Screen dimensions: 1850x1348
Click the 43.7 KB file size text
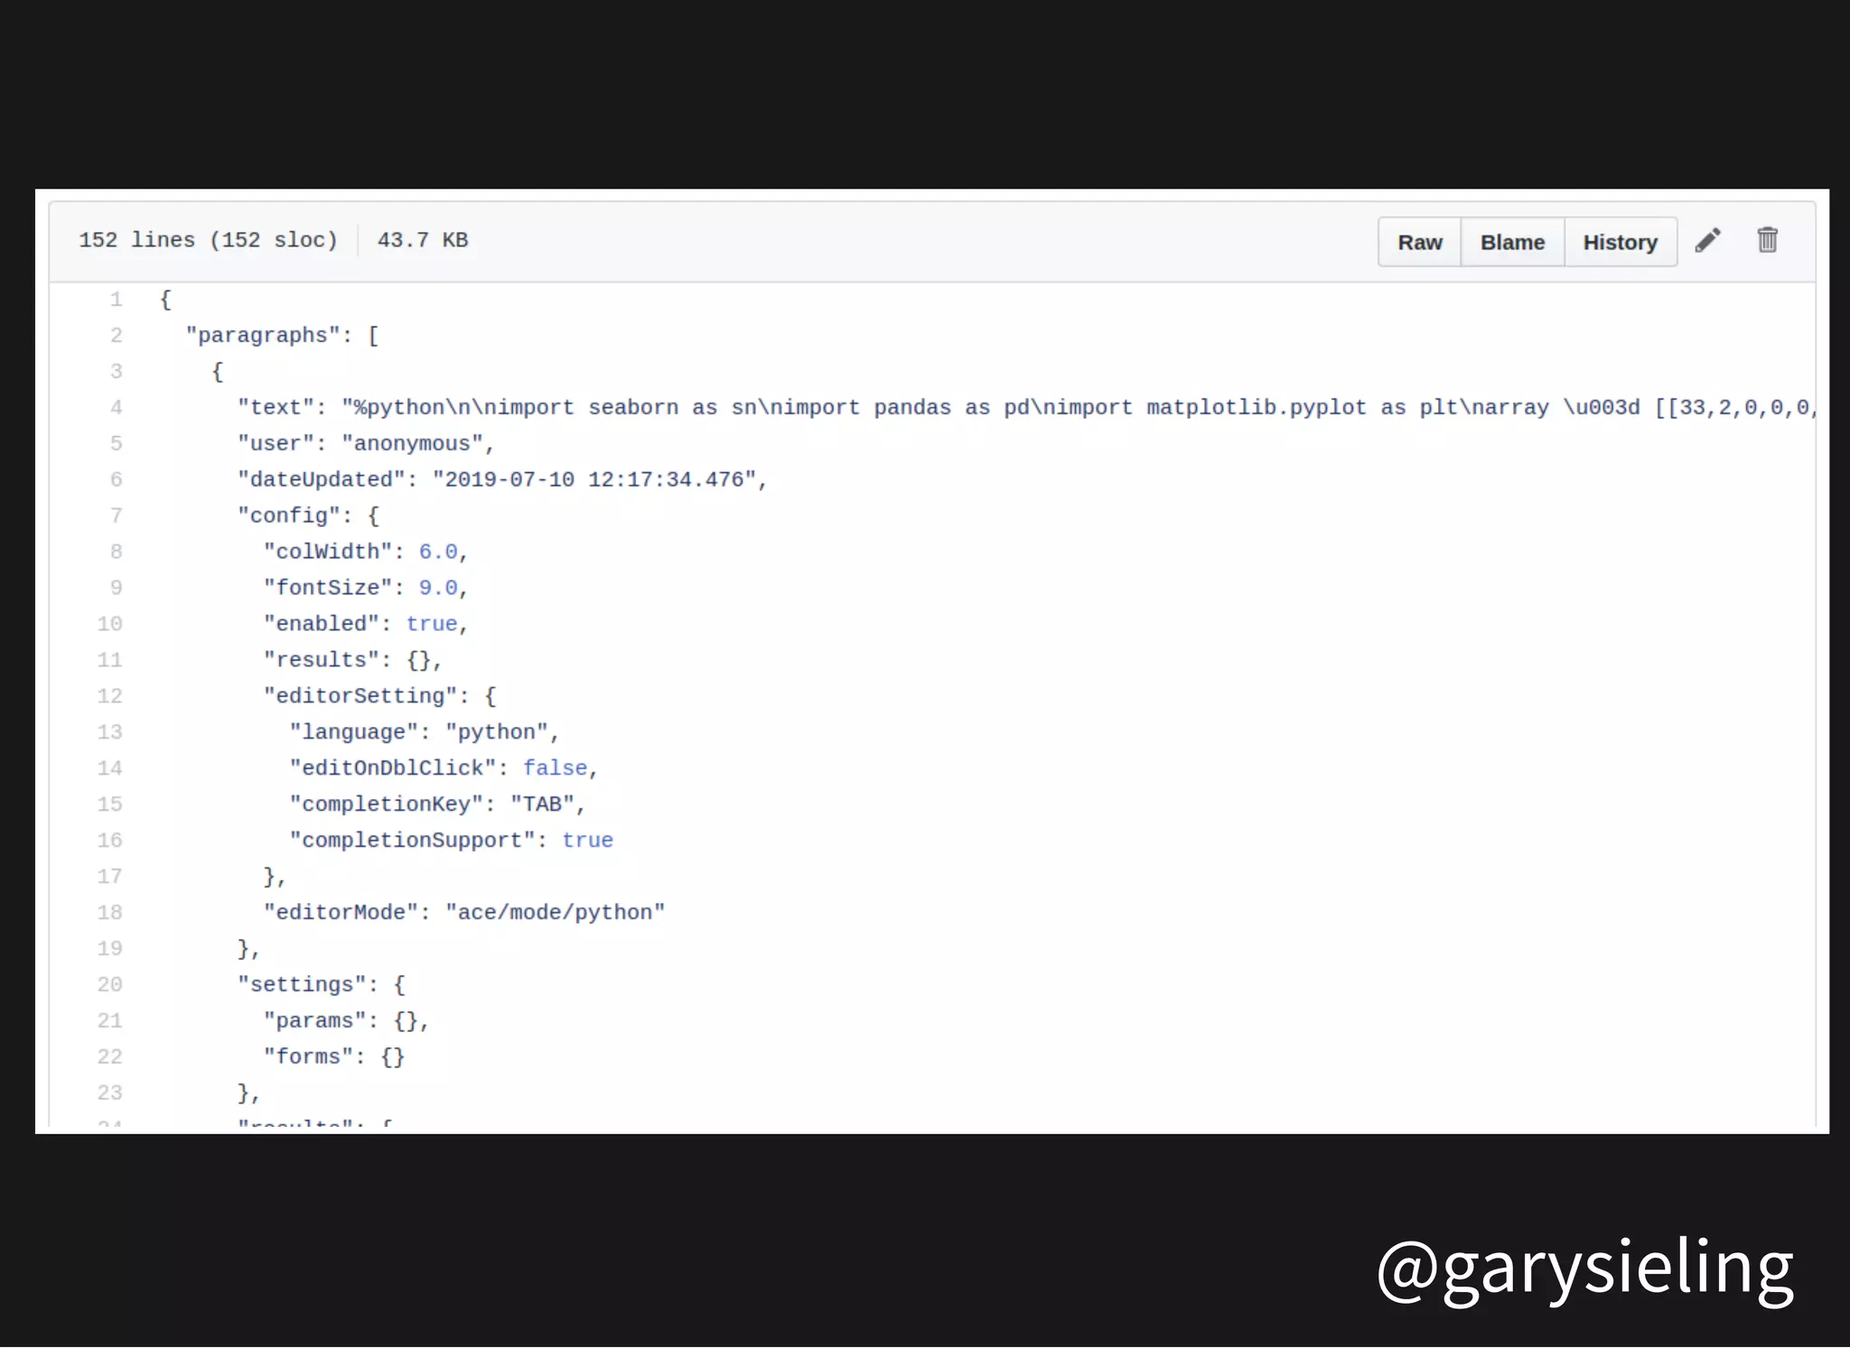click(422, 240)
